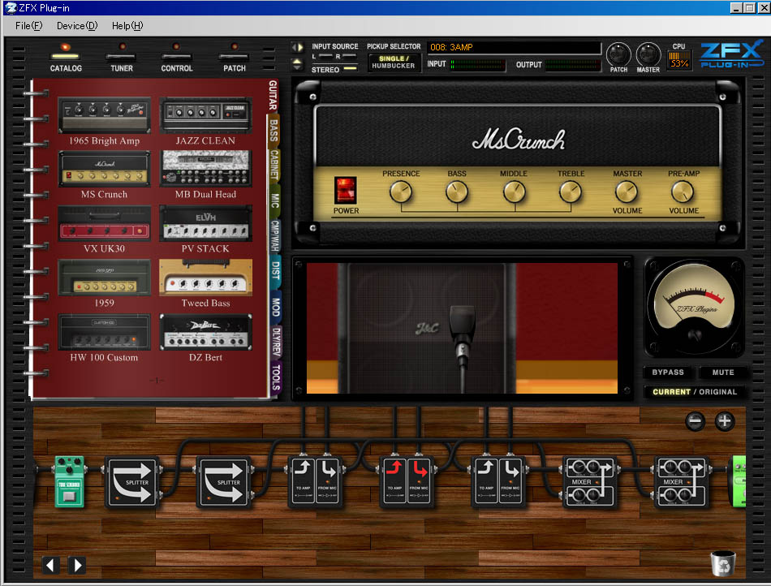Toggle the MUTE button
The image size is (771, 586).
pos(723,373)
